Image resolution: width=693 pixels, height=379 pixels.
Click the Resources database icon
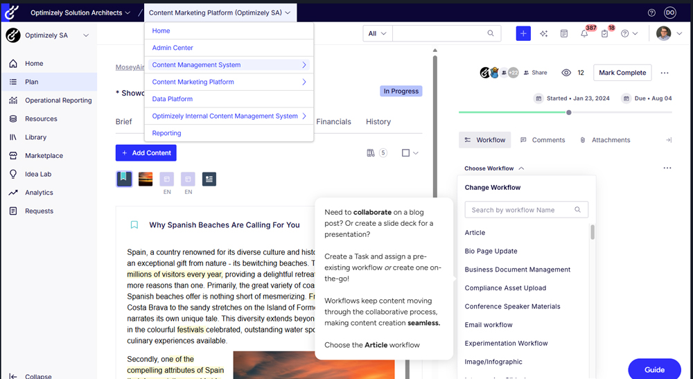pos(13,118)
